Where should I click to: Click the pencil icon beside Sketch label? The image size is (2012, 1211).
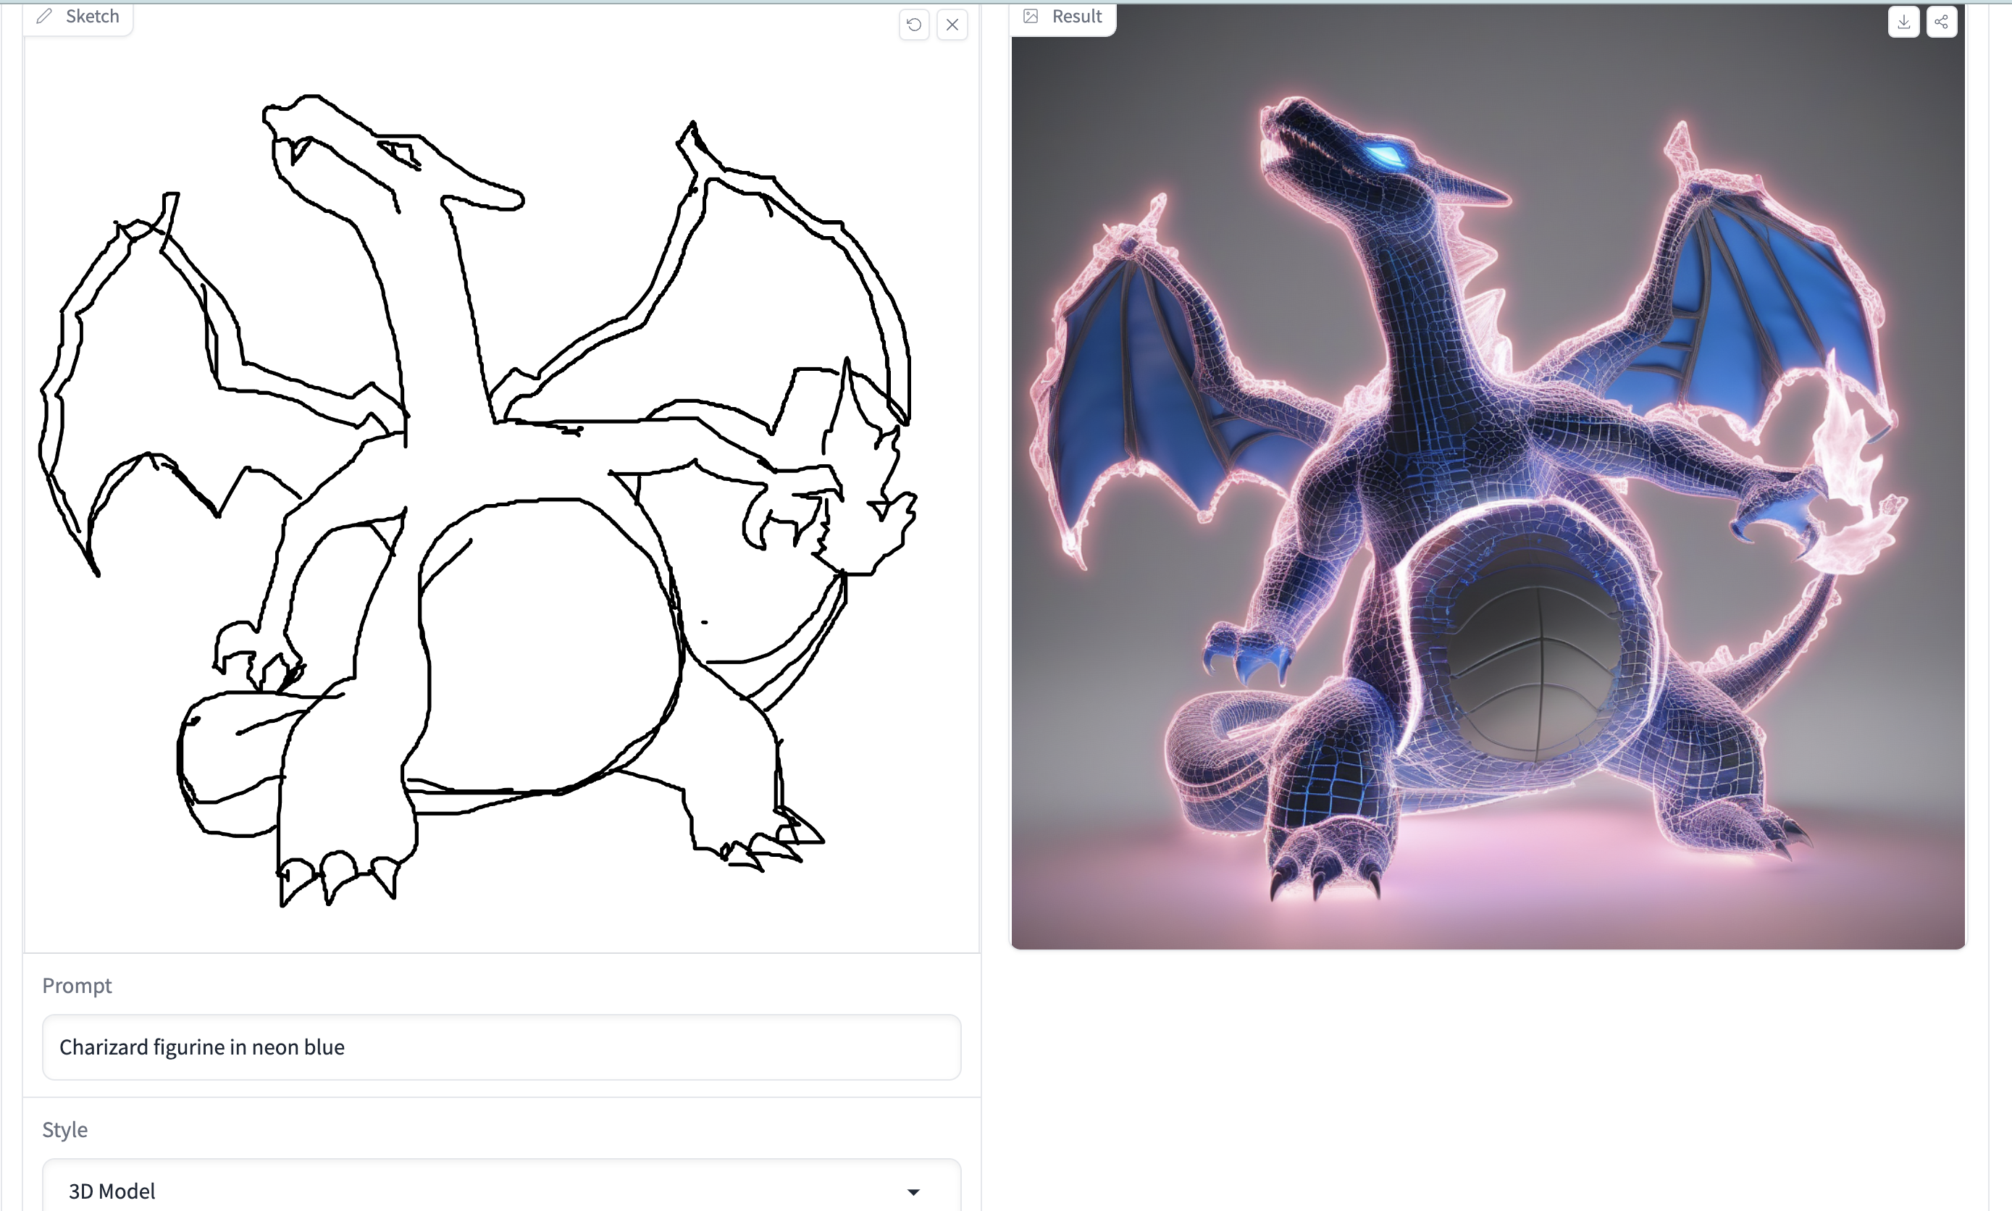pyautogui.click(x=45, y=17)
